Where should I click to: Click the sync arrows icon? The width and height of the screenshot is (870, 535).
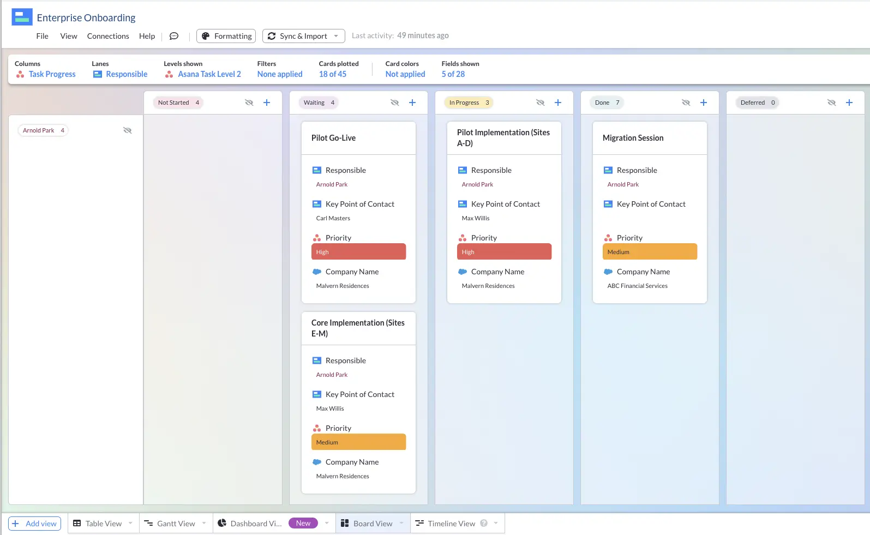[272, 36]
